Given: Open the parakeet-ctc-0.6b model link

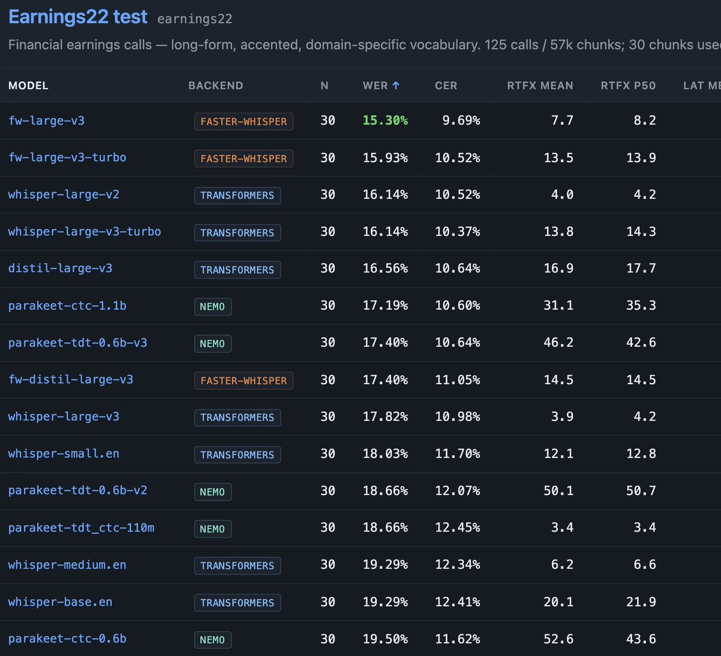Looking at the screenshot, I should (67, 639).
